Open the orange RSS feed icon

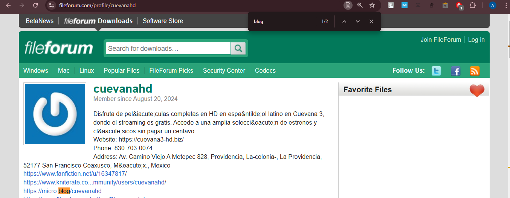click(x=475, y=71)
